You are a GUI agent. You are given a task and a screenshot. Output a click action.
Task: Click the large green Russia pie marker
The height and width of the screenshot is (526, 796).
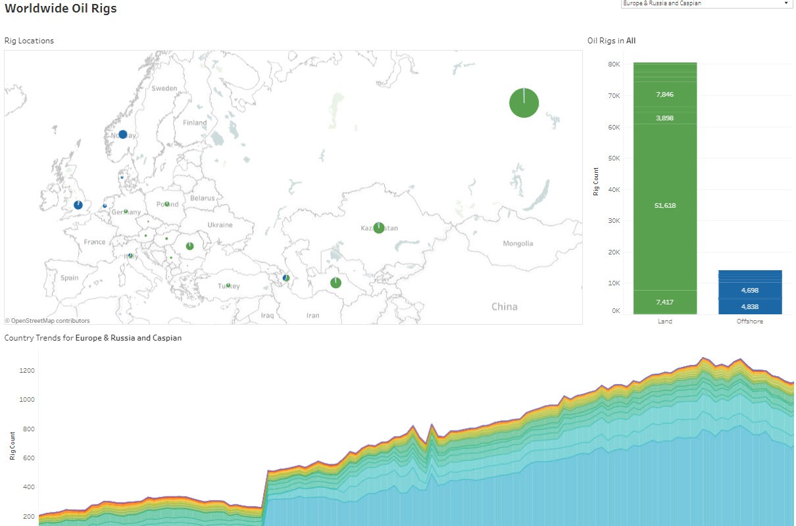pyautogui.click(x=524, y=103)
